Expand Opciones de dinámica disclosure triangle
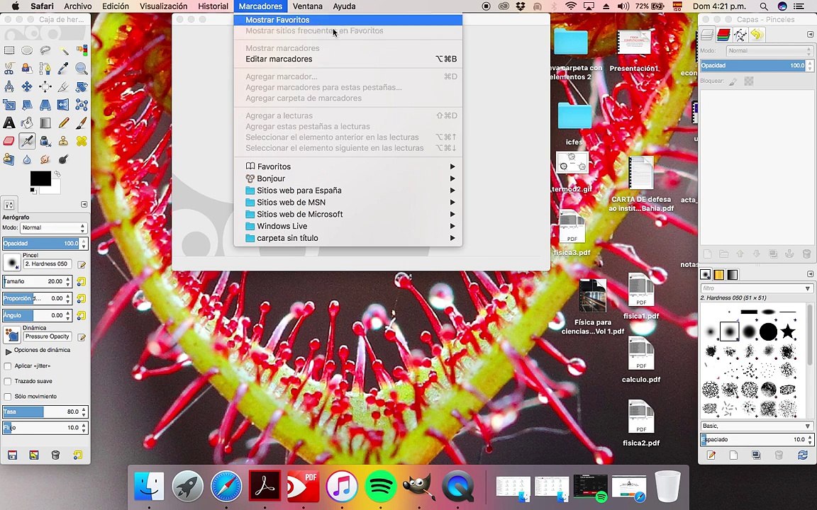 pos(9,351)
